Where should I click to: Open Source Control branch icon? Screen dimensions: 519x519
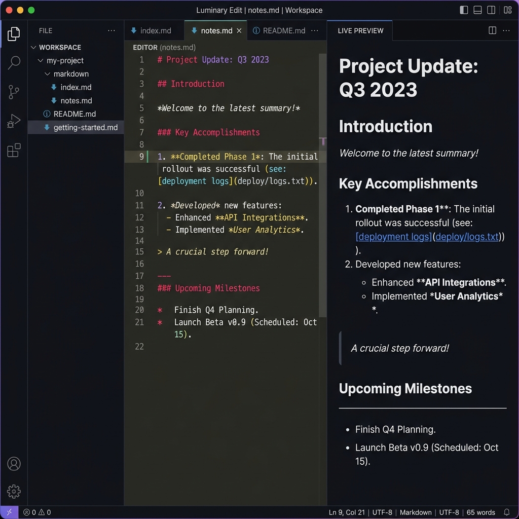[x=14, y=92]
